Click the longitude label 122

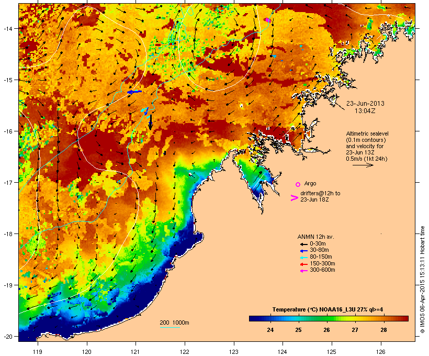pos(185,352)
